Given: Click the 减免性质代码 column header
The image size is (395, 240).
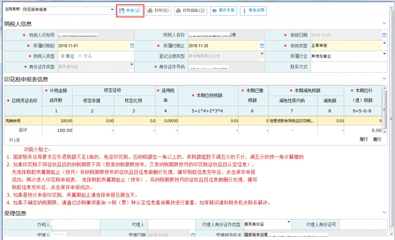Looking at the screenshot, I should point(293,101).
